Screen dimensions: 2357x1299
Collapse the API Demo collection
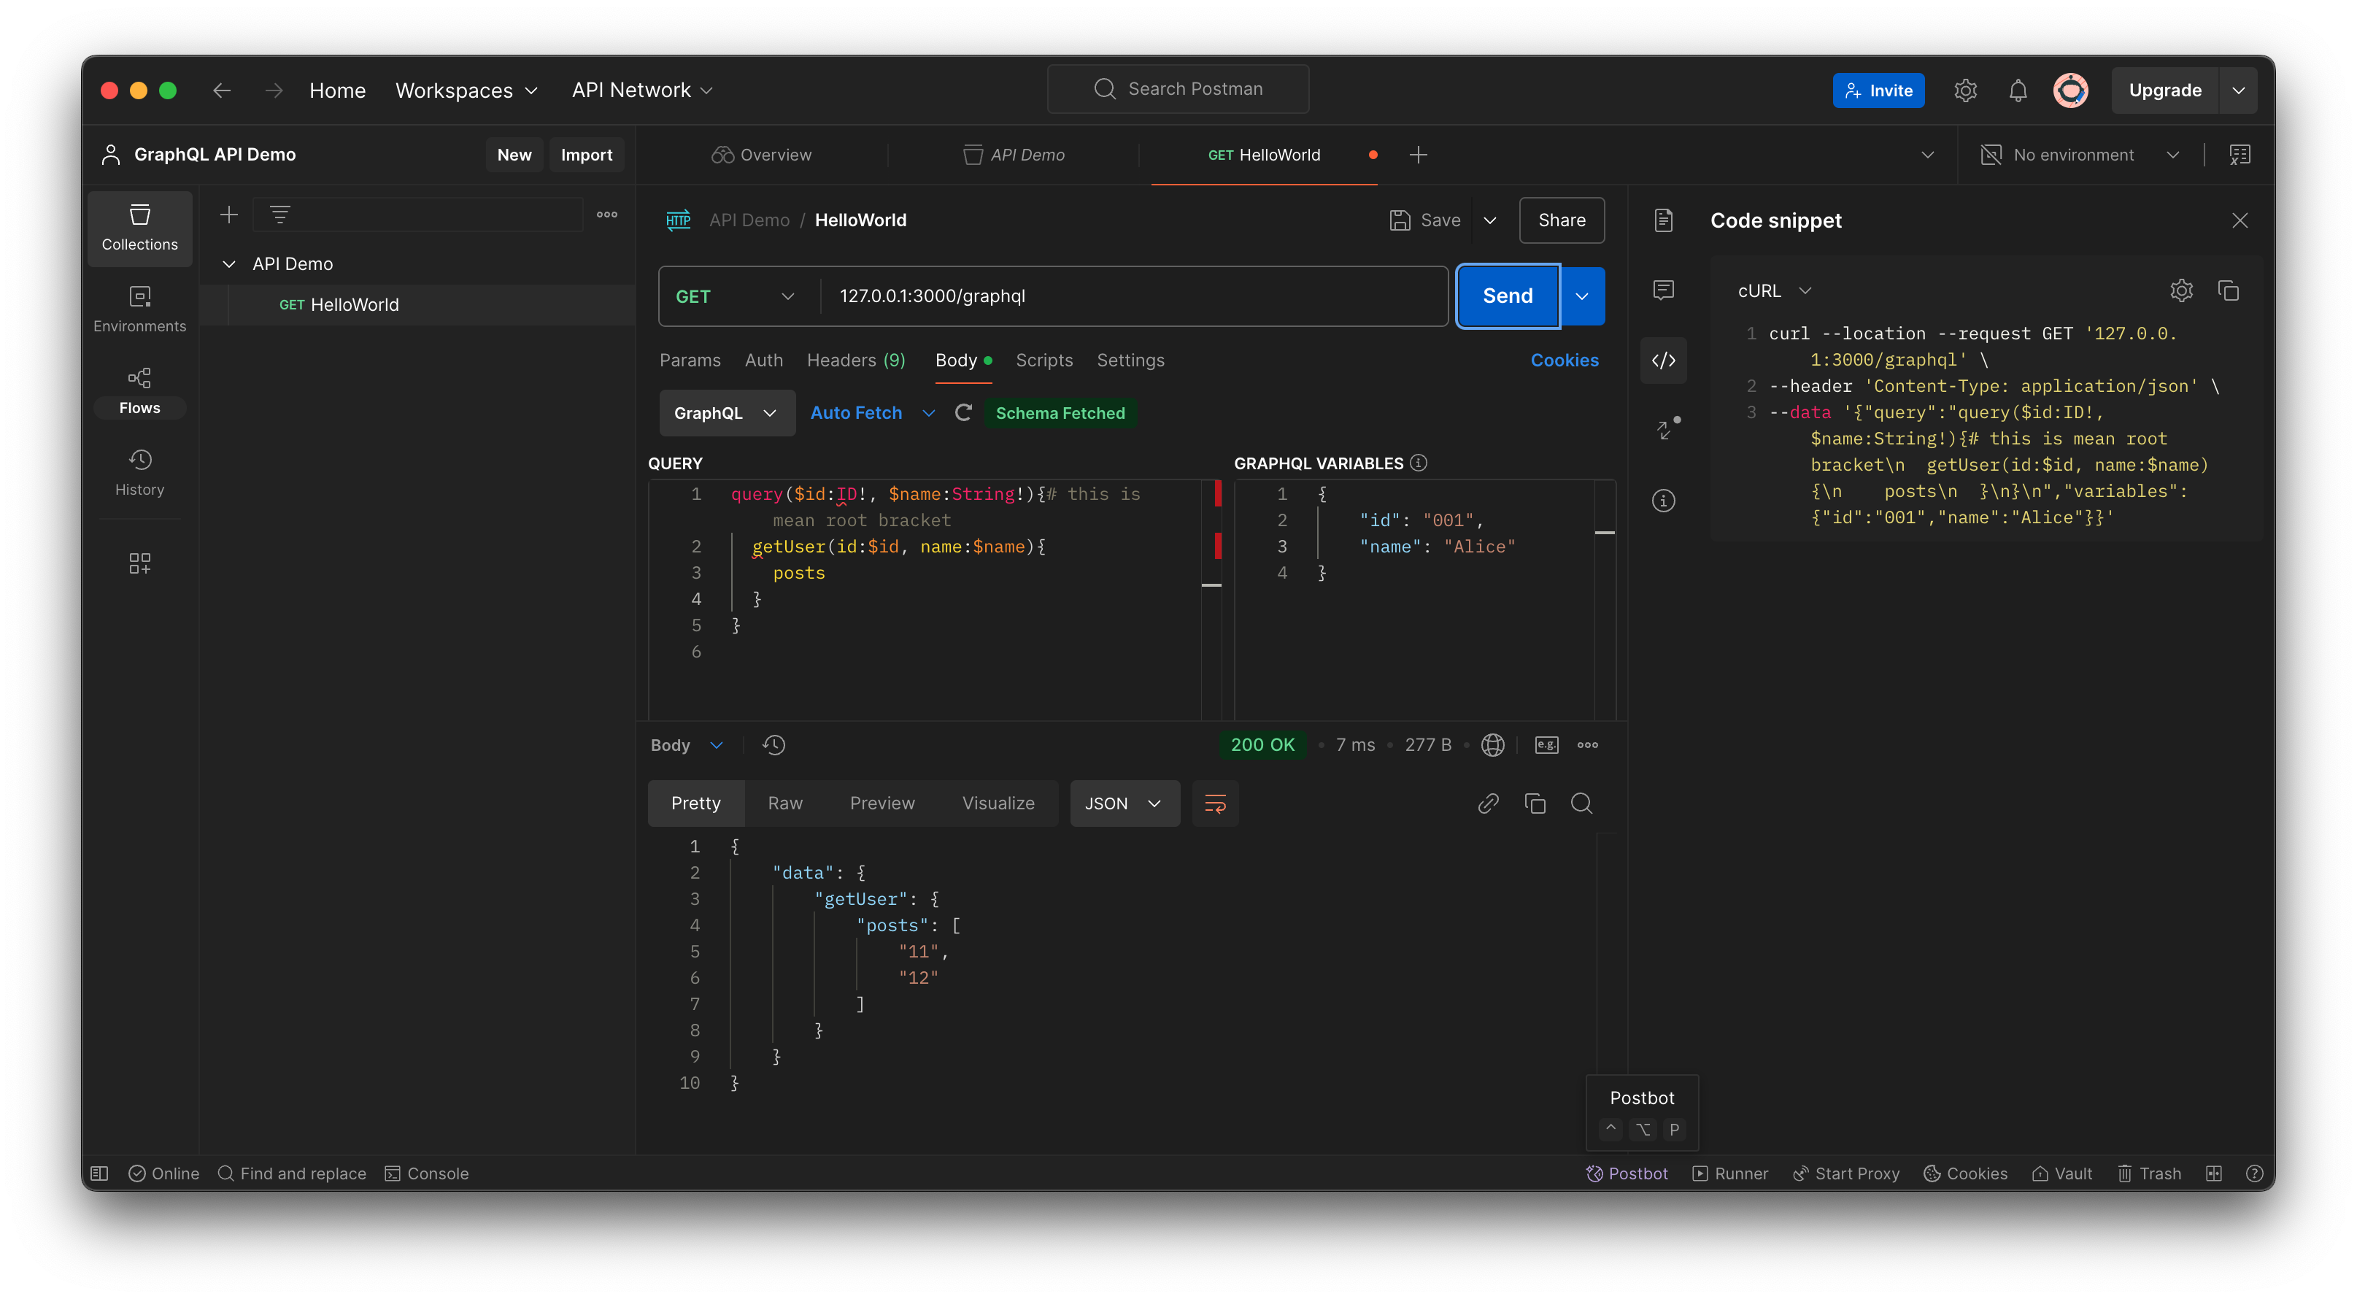click(x=228, y=263)
